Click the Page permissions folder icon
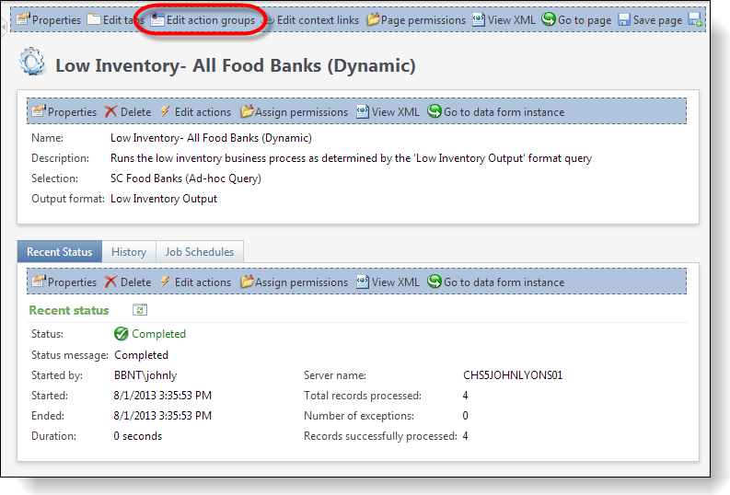The width and height of the screenshot is (730, 495). tap(373, 20)
